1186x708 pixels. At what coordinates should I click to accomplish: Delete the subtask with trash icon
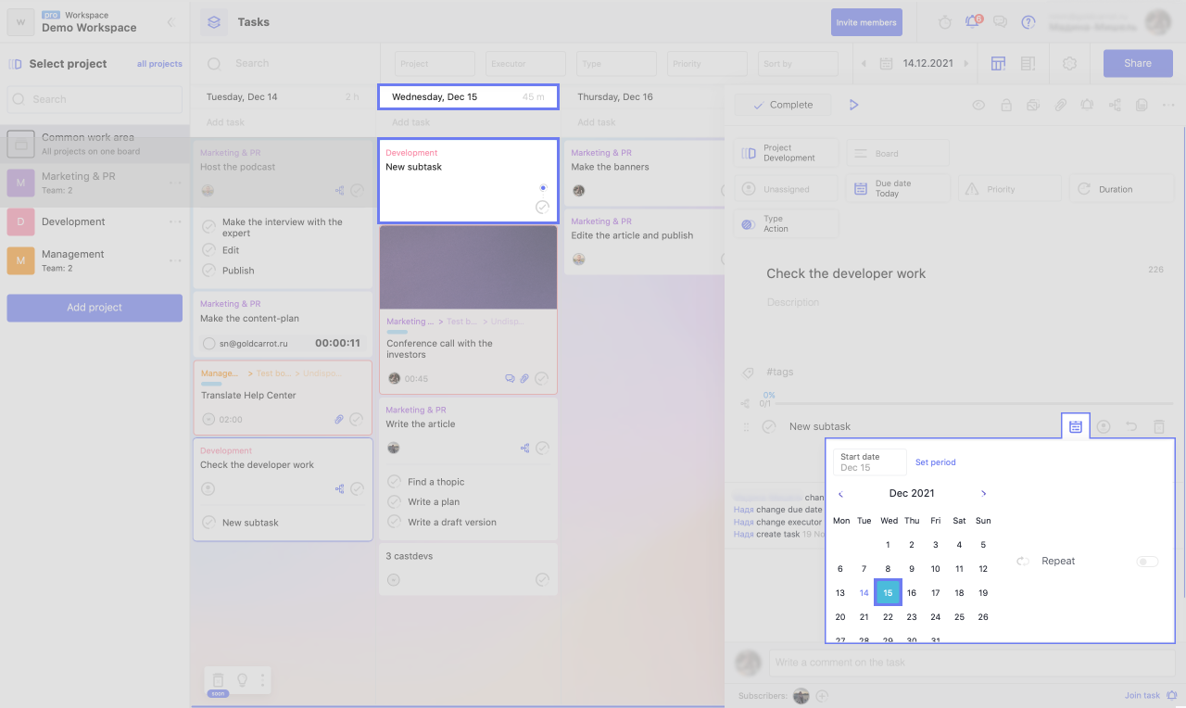(1158, 426)
